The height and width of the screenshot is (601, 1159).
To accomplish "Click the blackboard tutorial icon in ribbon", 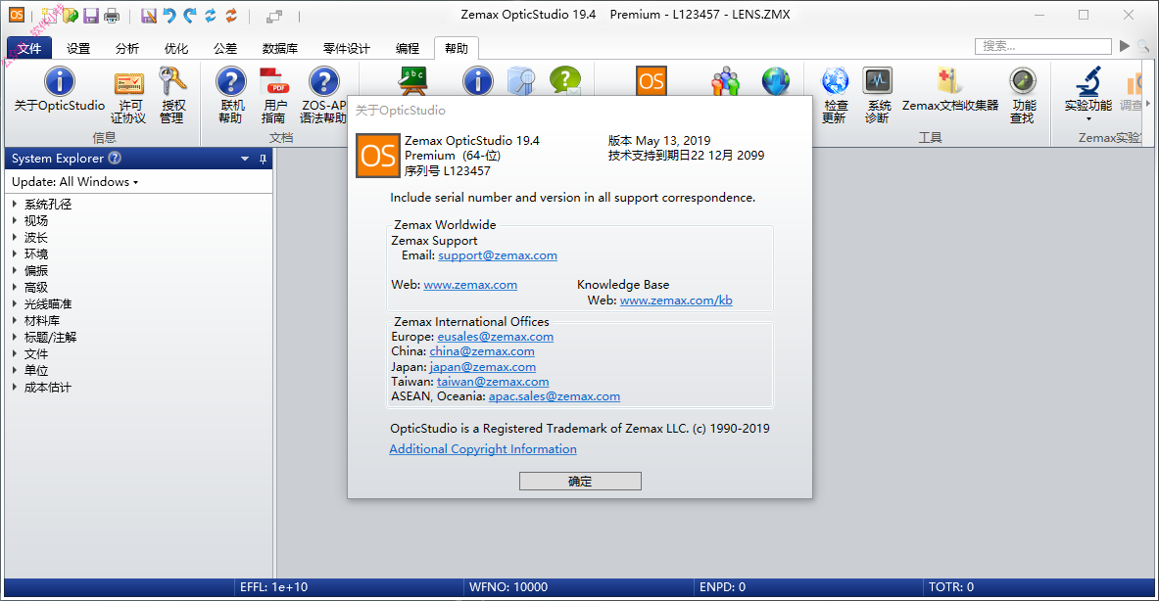I will 412,80.
